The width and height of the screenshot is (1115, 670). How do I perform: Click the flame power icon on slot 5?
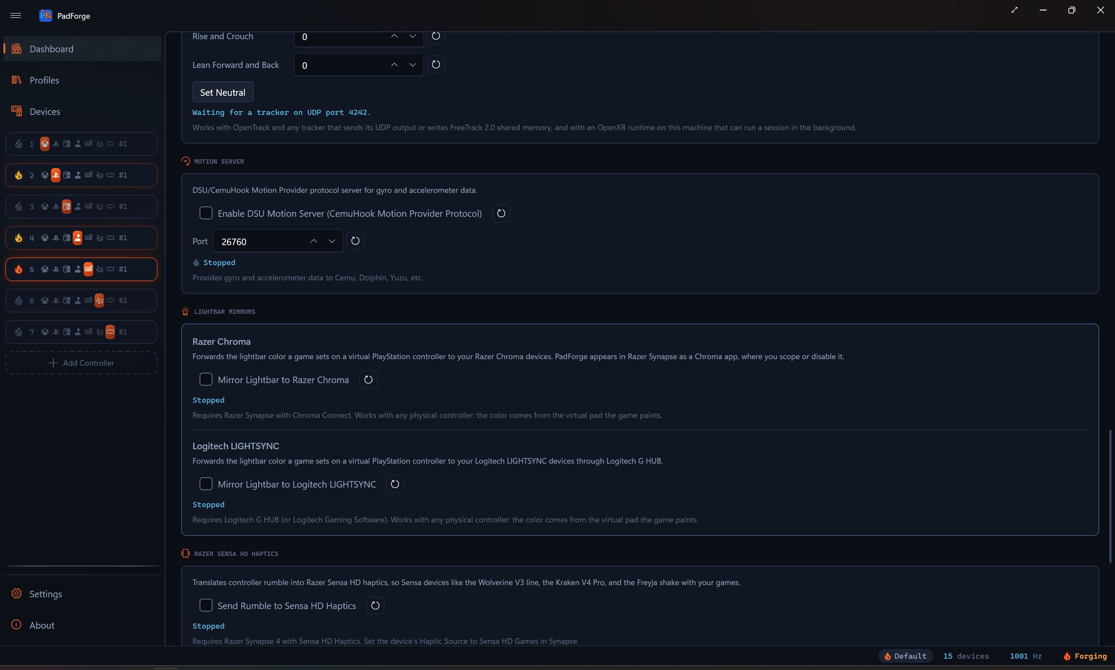coord(19,269)
